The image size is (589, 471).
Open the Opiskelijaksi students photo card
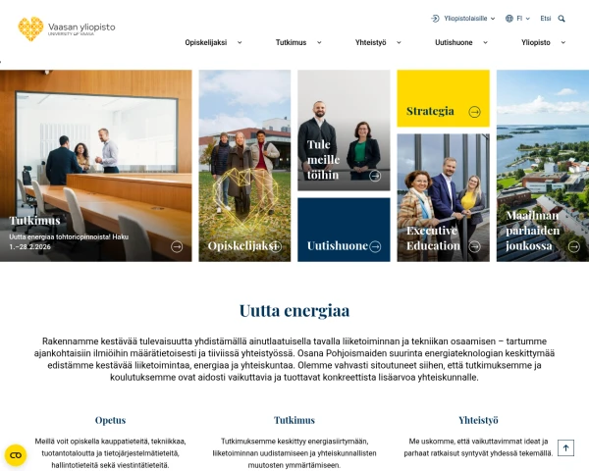(x=244, y=166)
